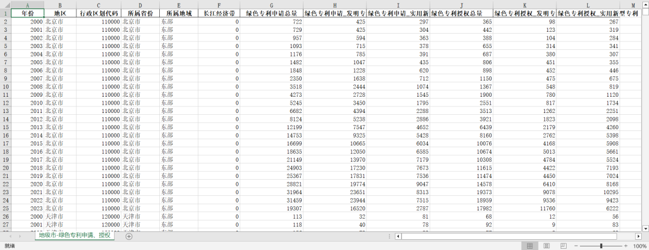The image size is (649, 250).
Task: Move the zoom slider handle
Action: tap(601, 246)
